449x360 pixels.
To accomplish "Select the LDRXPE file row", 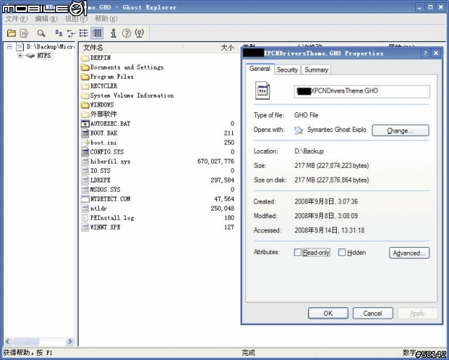I will 157,180.
